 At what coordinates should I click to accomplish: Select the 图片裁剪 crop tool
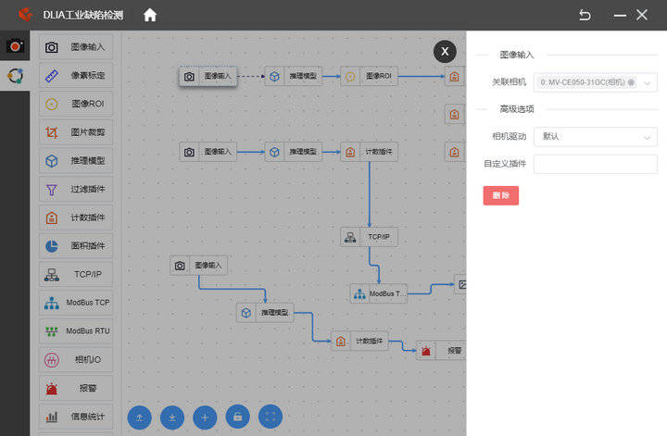[x=76, y=132]
